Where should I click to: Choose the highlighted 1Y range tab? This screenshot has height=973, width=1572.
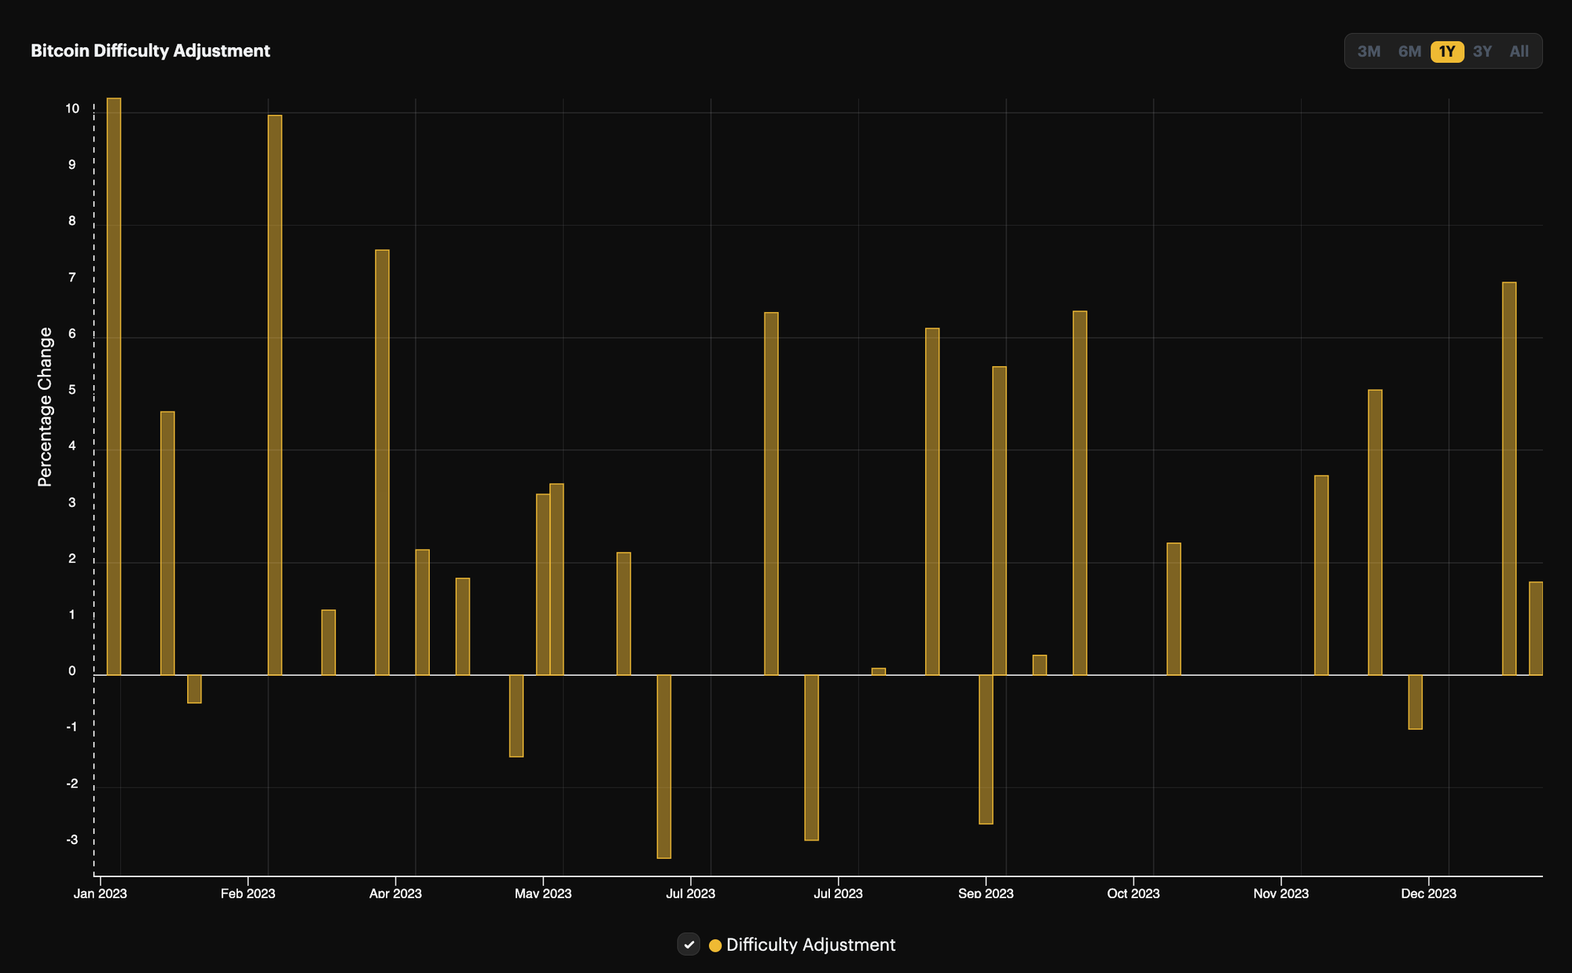(1447, 52)
